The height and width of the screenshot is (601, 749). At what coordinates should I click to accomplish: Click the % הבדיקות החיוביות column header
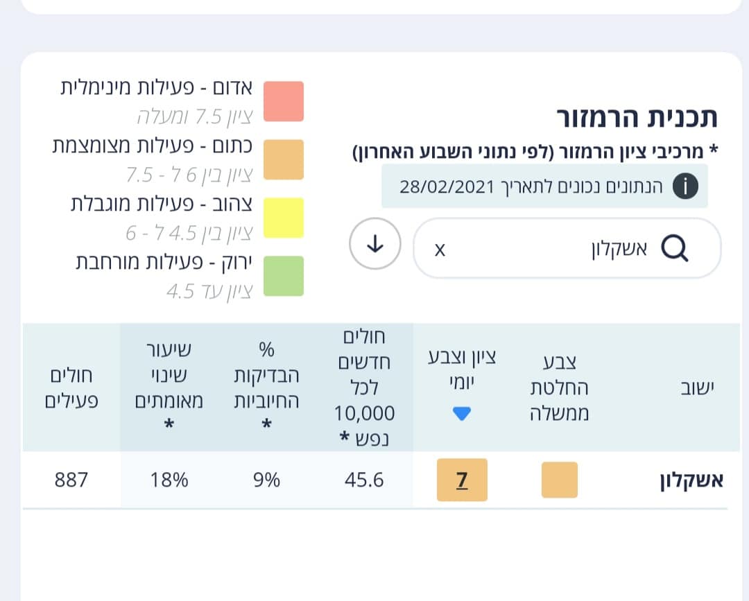[266, 387]
